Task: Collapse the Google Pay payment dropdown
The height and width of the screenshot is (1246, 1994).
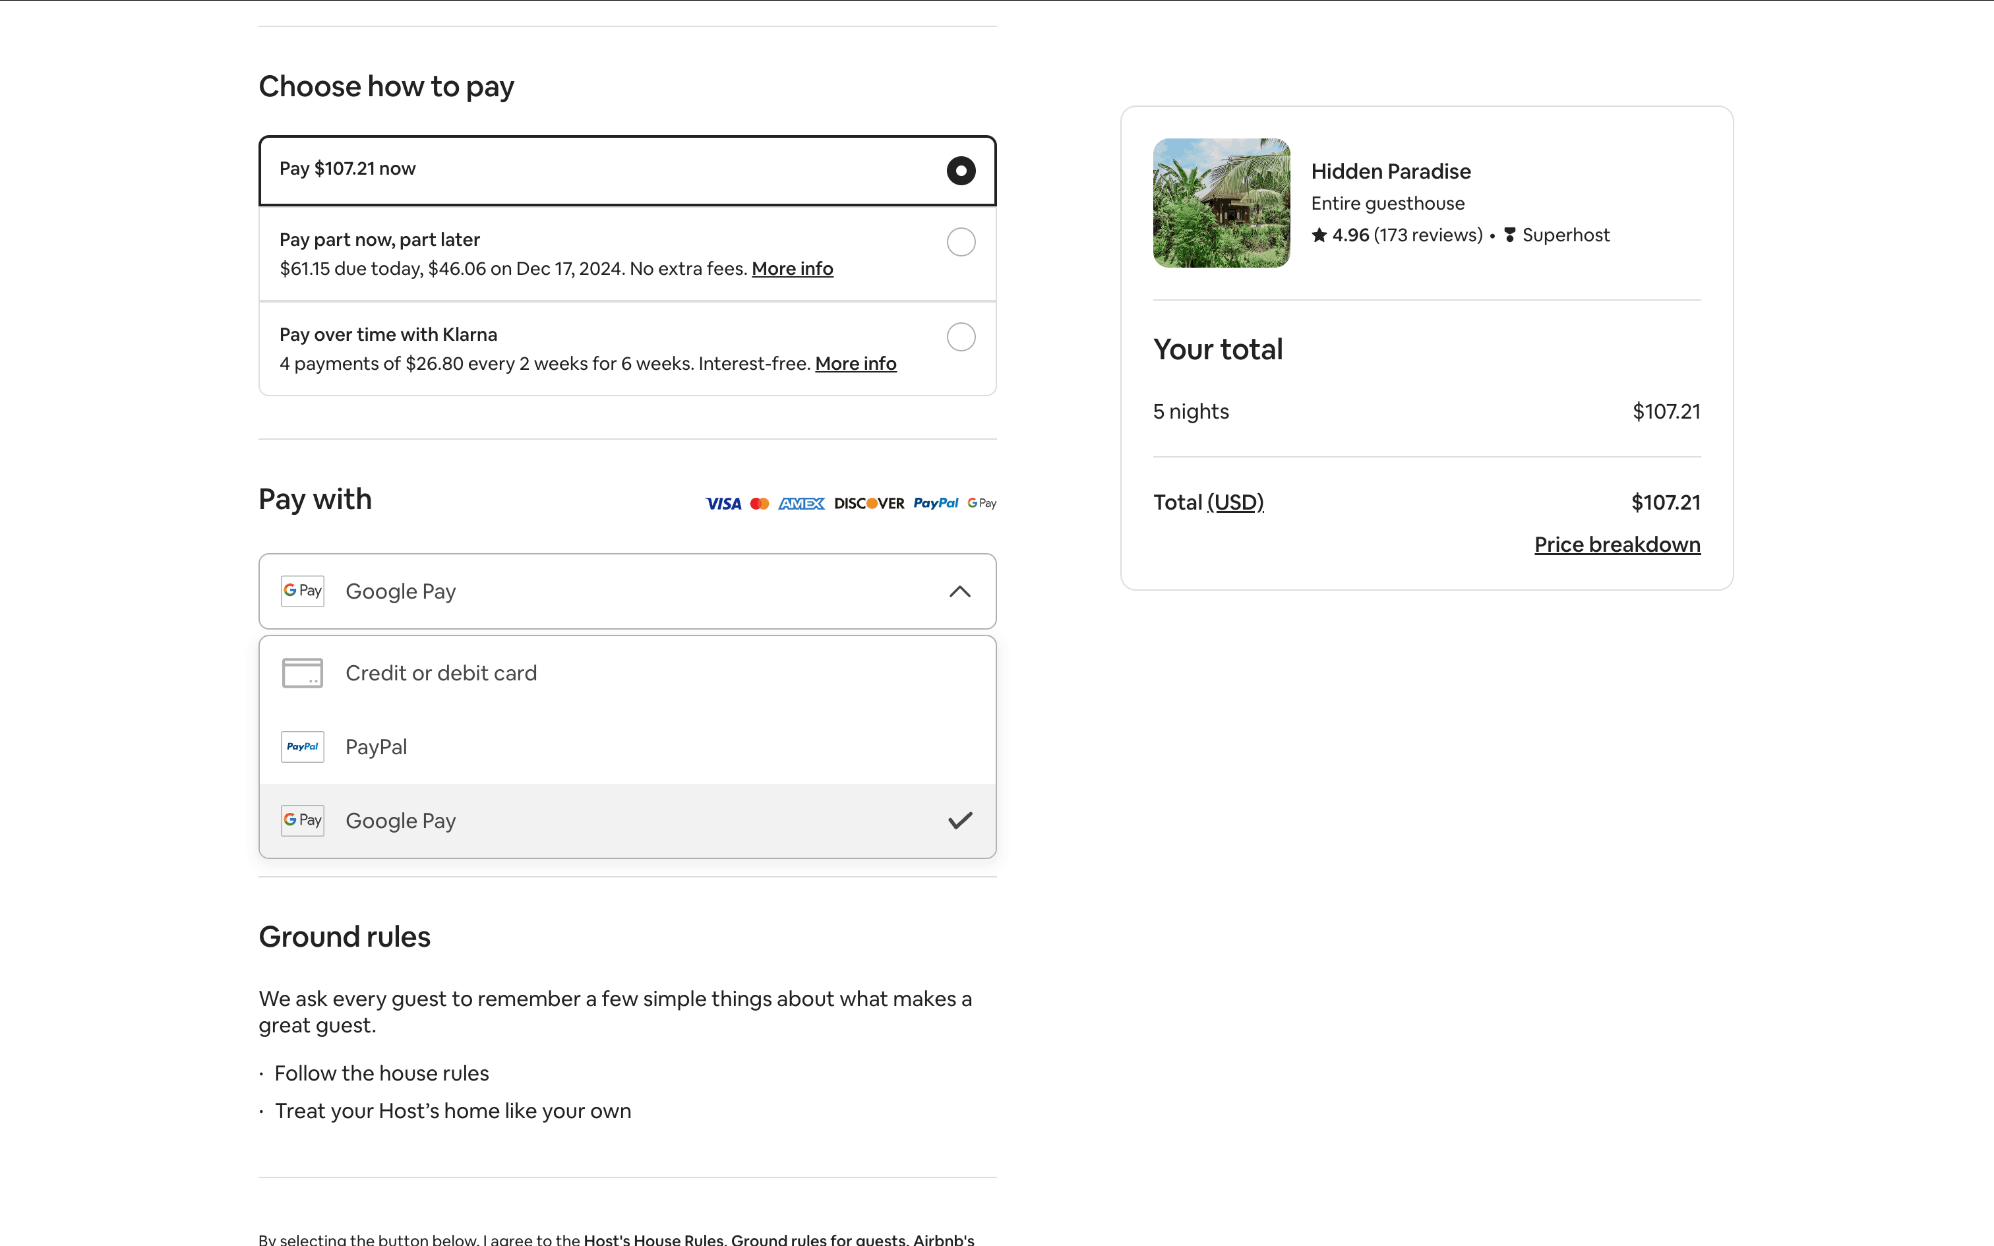Action: click(626, 592)
